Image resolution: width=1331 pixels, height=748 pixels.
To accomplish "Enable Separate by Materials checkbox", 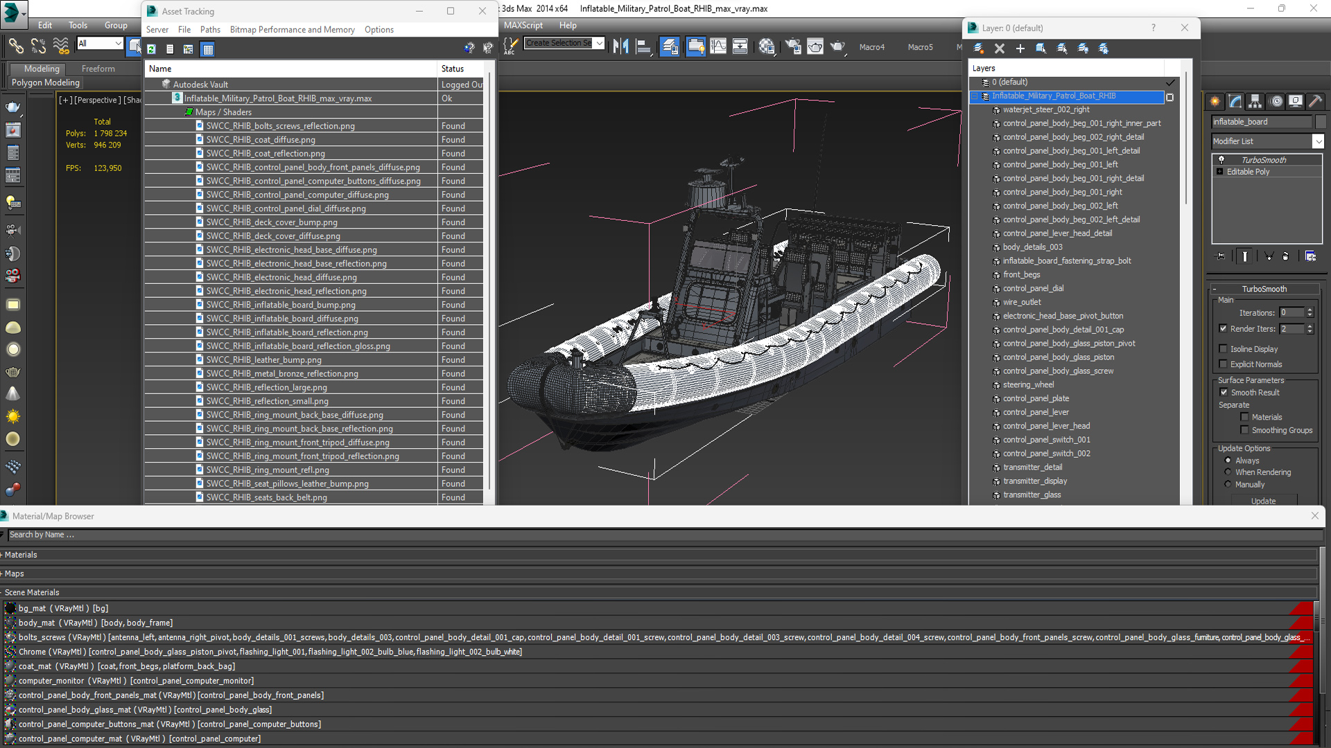I will click(x=1244, y=417).
